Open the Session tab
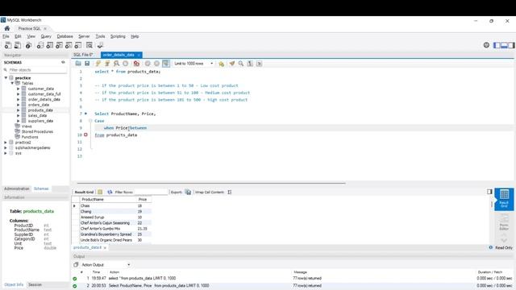 (35, 284)
